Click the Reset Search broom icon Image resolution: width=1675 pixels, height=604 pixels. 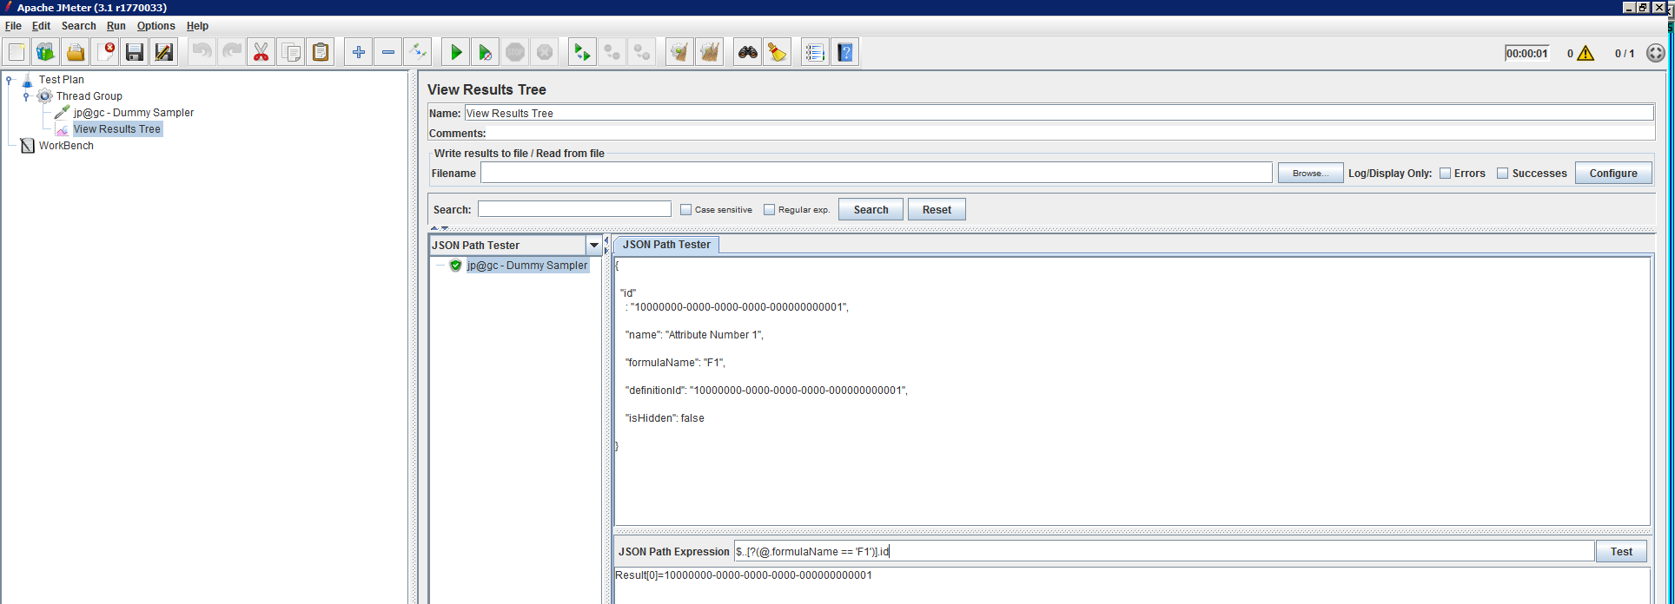(778, 52)
